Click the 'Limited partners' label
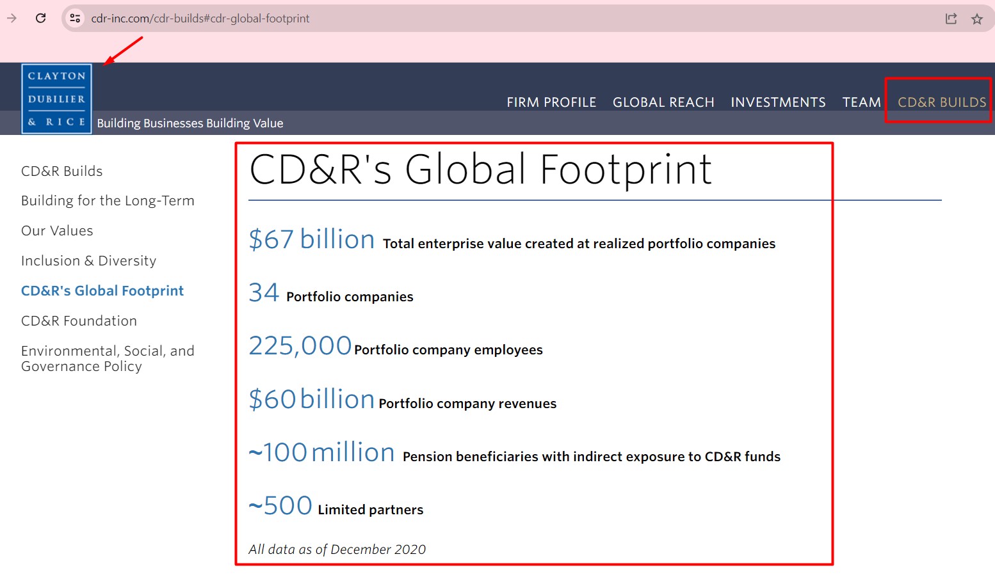Image resolution: width=995 pixels, height=584 pixels. [371, 510]
